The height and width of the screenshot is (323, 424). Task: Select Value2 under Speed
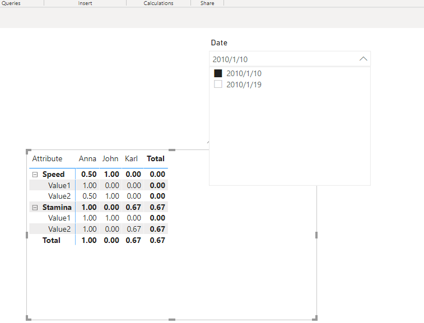[x=59, y=196]
